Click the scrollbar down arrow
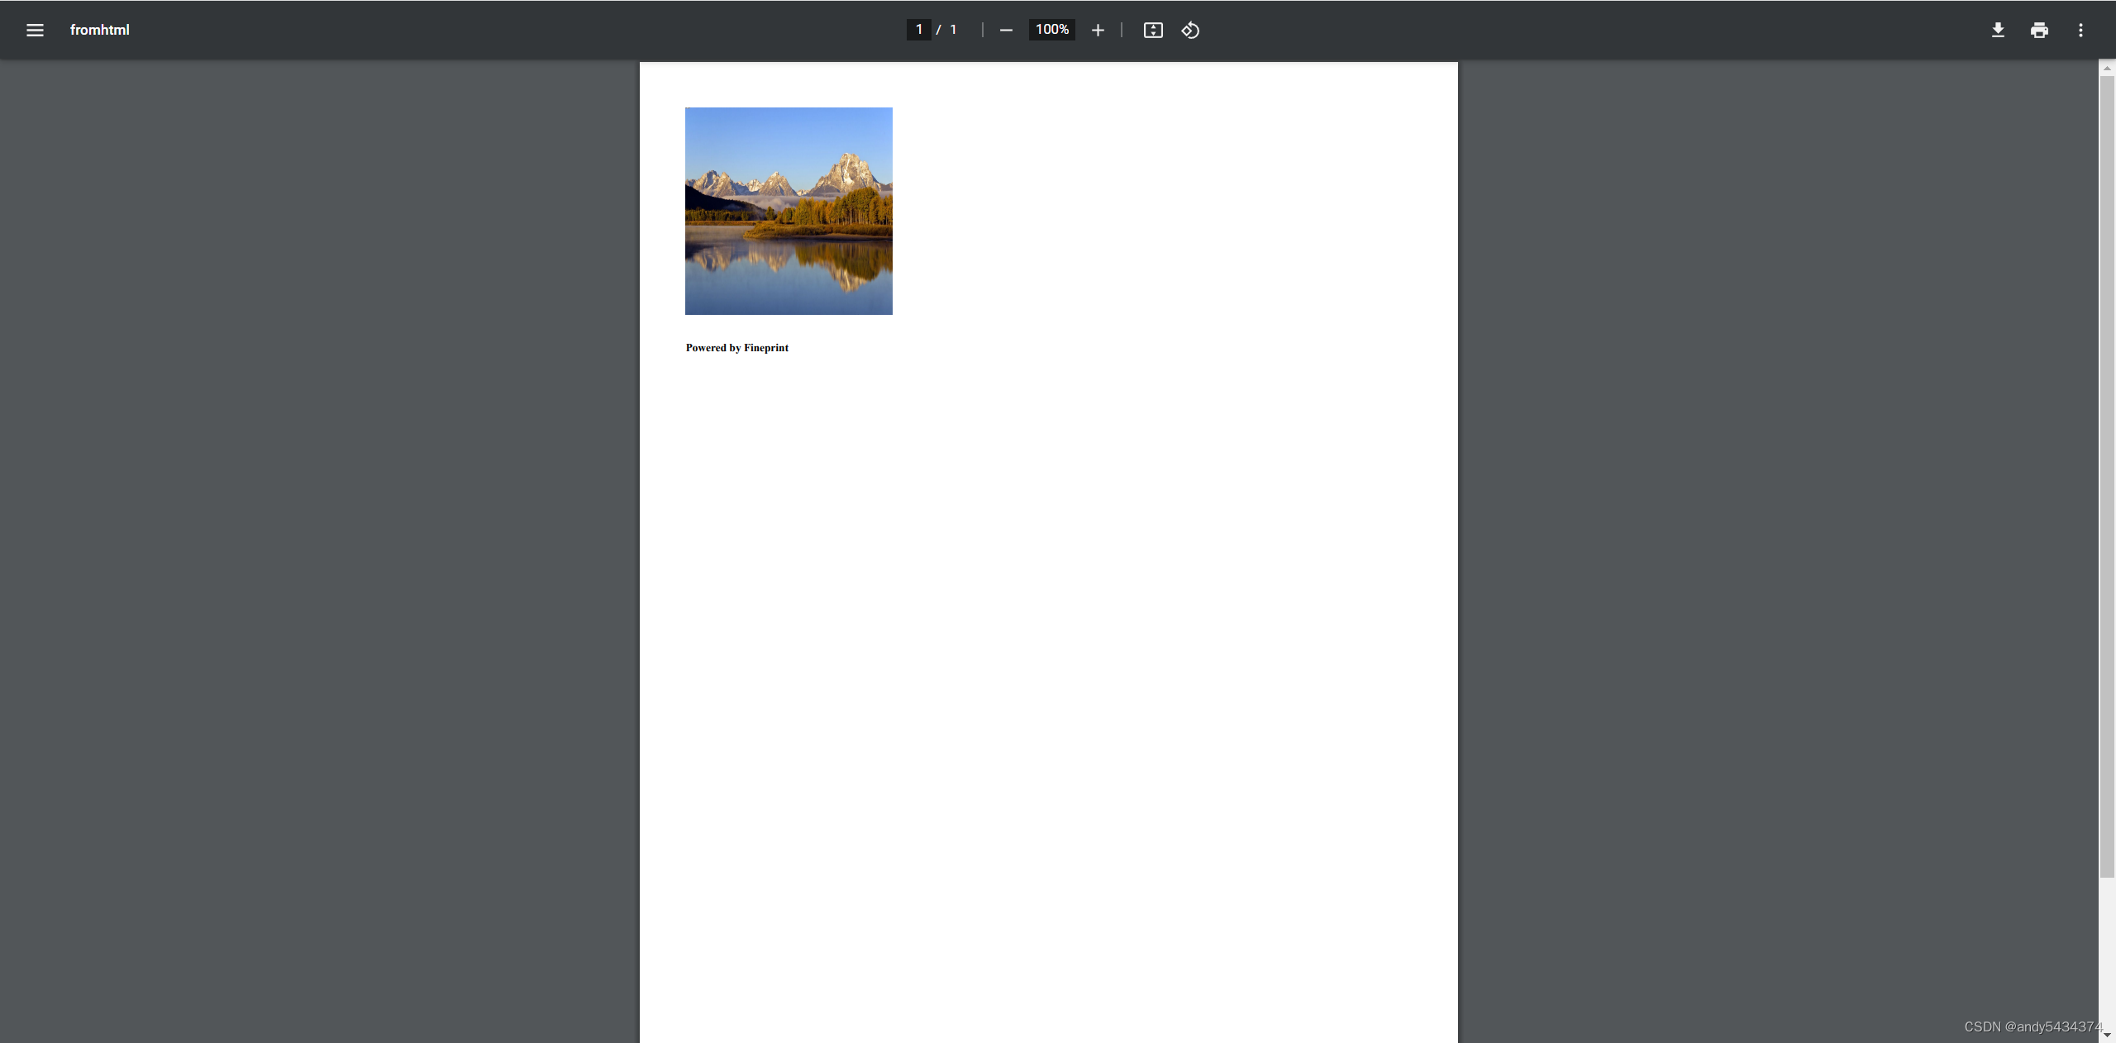Screen dimensions: 2116x1043 2107,1035
